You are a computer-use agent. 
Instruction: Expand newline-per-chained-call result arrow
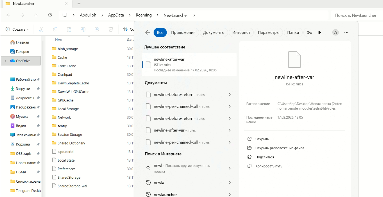[229, 106]
